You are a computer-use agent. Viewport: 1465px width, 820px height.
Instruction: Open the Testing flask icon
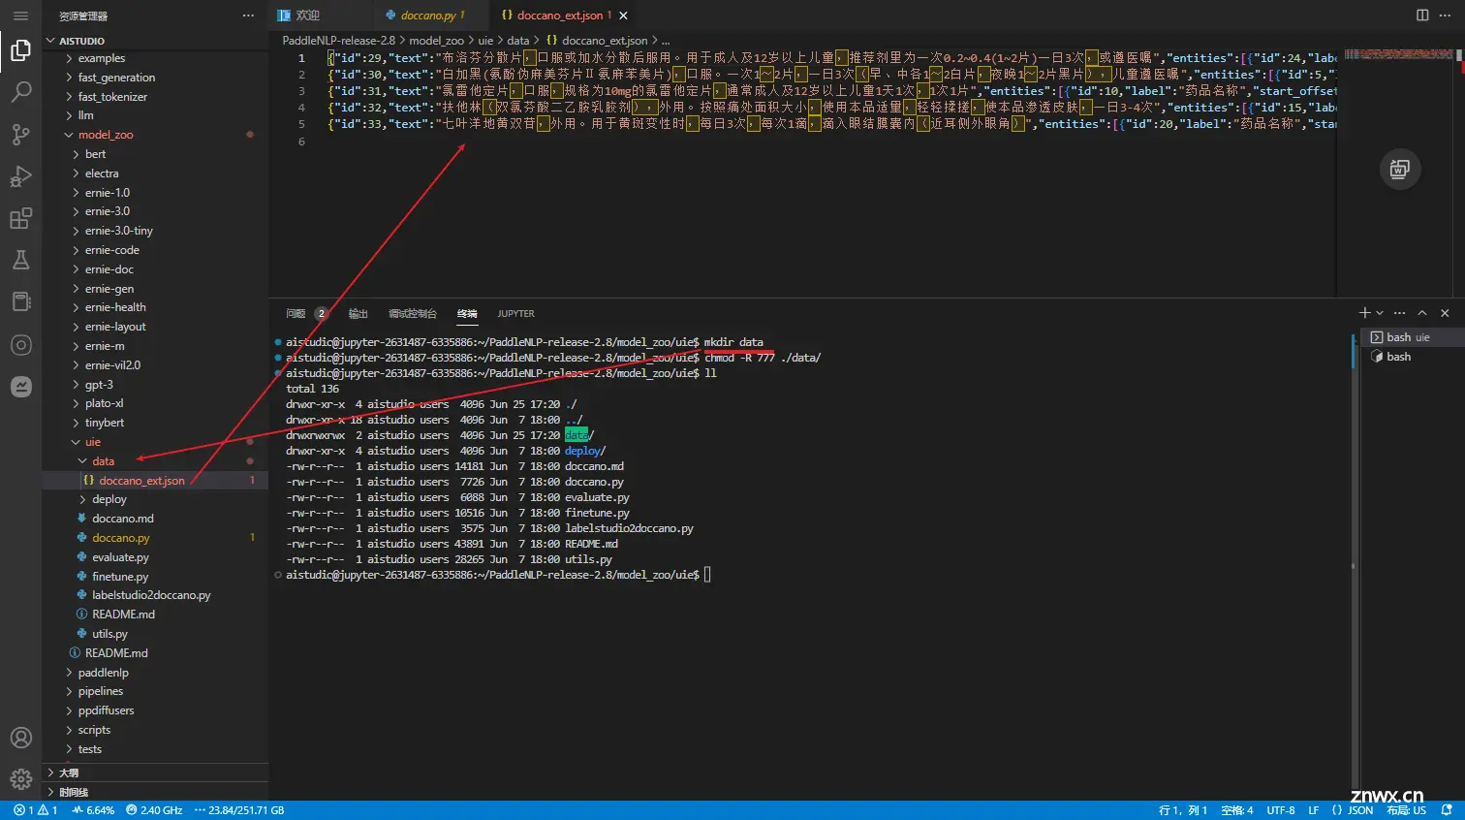click(20, 260)
